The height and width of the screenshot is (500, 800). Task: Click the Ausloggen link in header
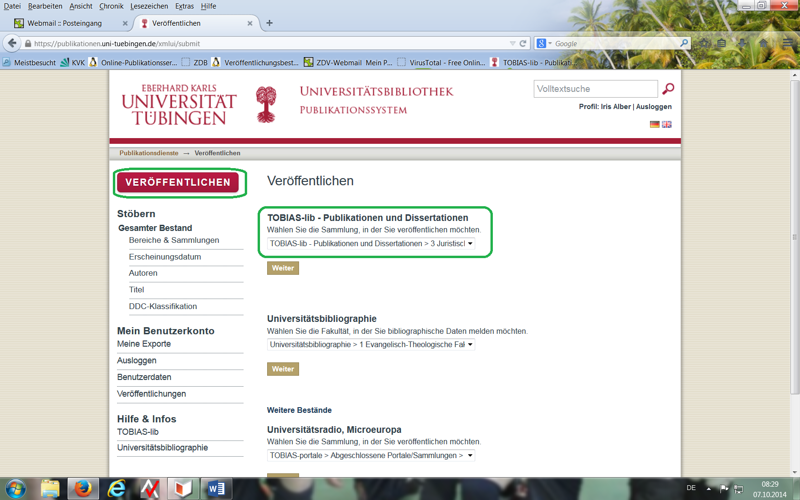click(654, 107)
